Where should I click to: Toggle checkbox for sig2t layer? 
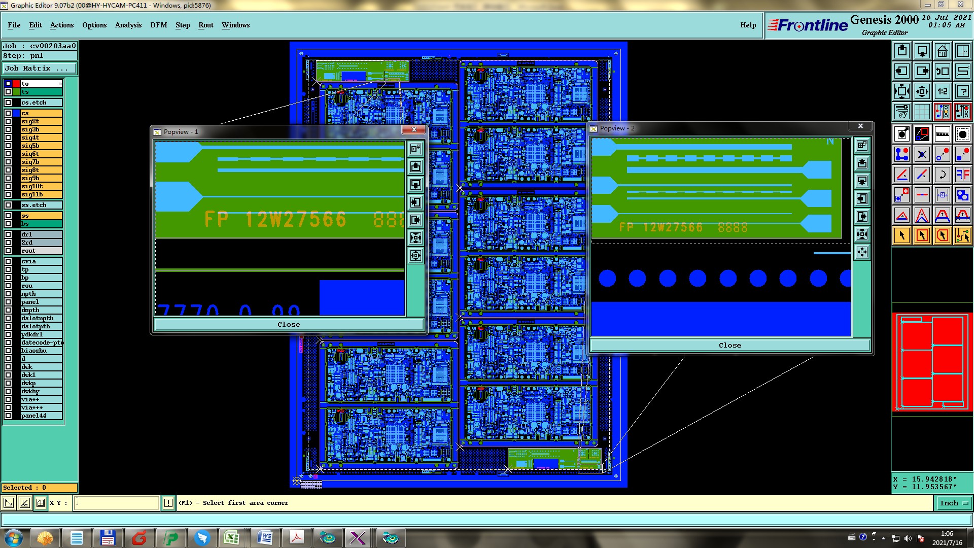click(8, 121)
